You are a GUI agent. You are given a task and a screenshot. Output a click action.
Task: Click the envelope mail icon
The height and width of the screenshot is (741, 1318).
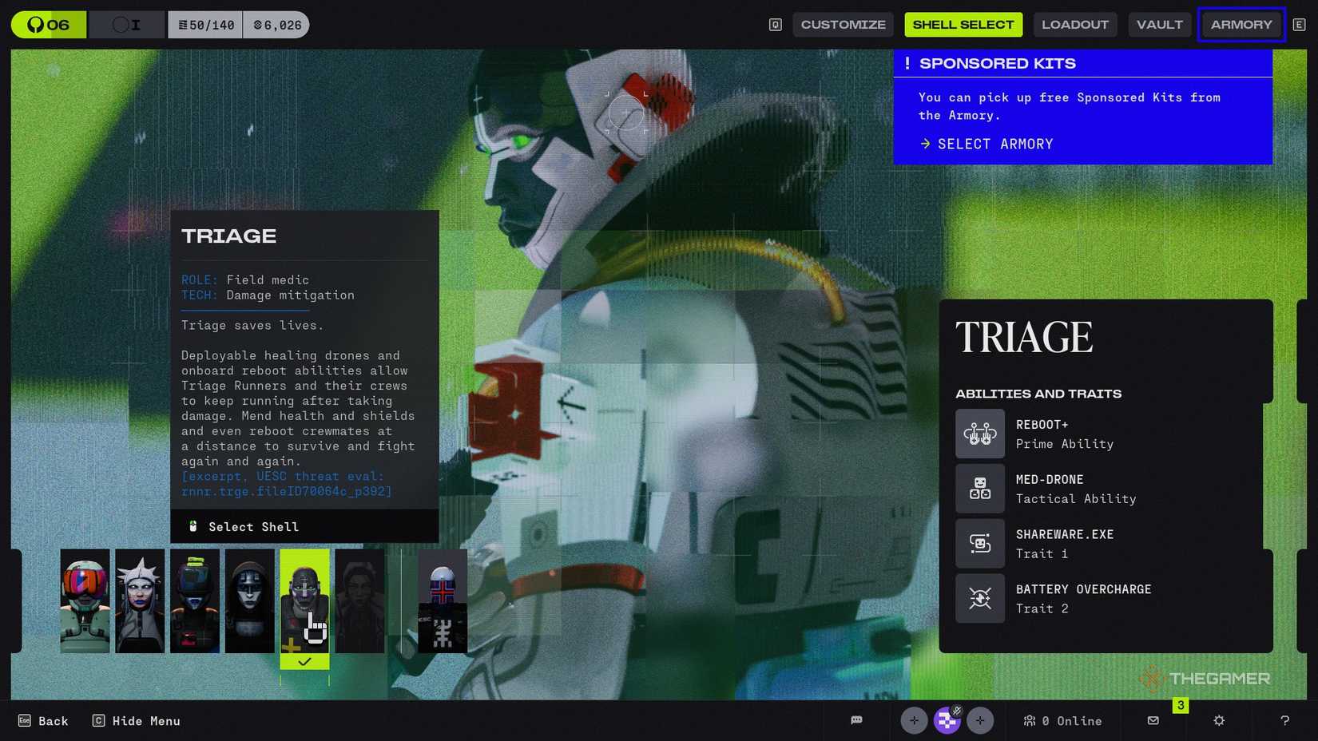coord(1153,720)
